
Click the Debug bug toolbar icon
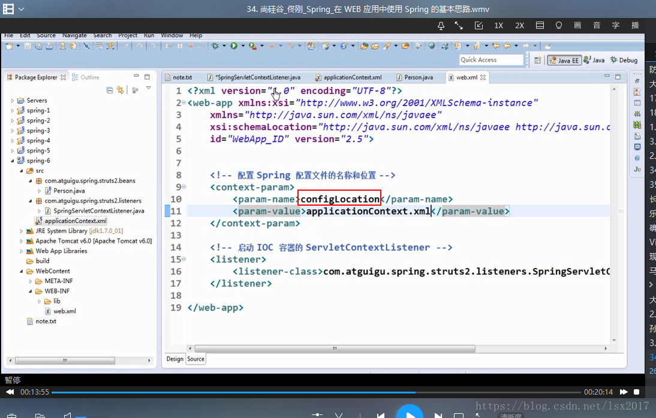click(x=215, y=46)
